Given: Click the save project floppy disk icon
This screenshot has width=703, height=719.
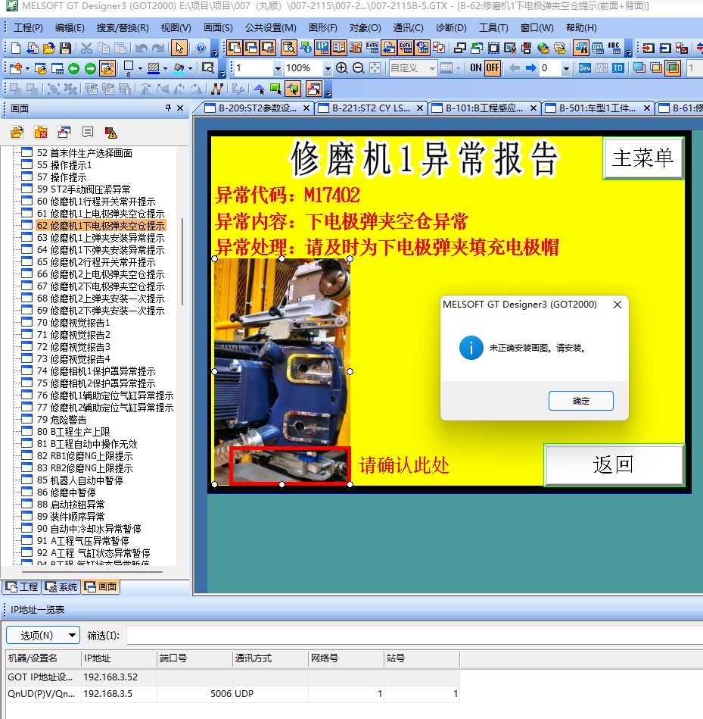Looking at the screenshot, I should [65, 48].
